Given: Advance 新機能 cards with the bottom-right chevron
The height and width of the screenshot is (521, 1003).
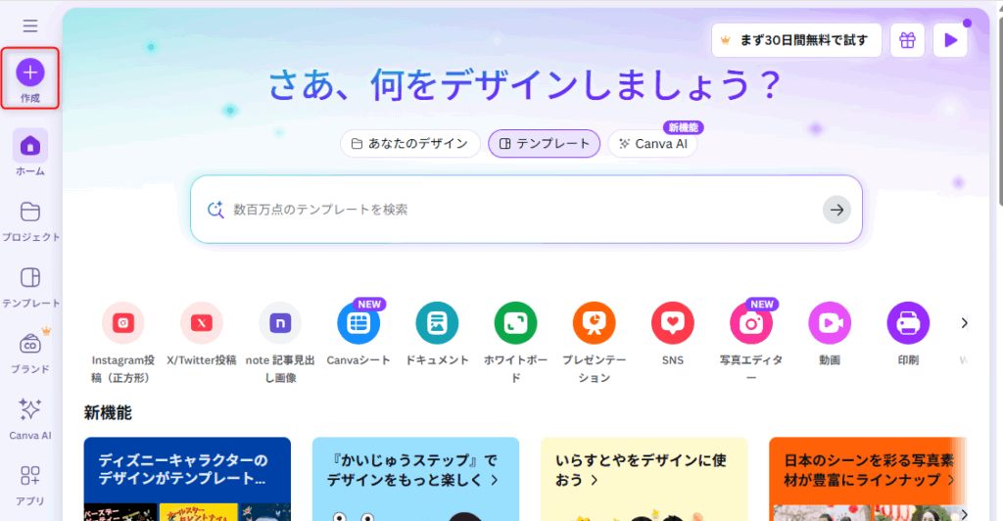Looking at the screenshot, I should 964,513.
